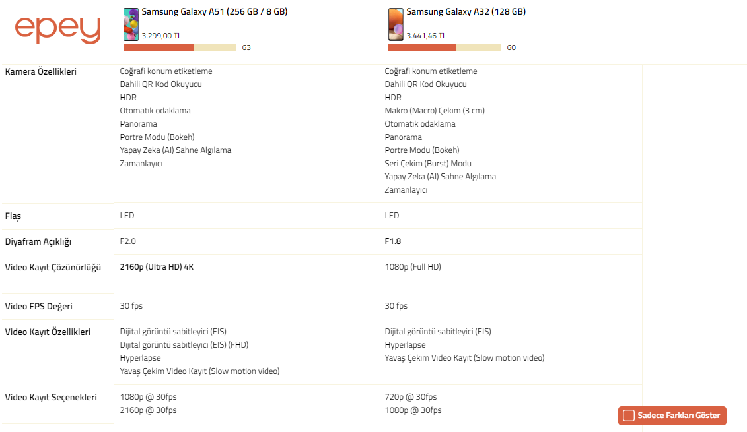
Task: Click the epey logo
Action: [x=57, y=30]
